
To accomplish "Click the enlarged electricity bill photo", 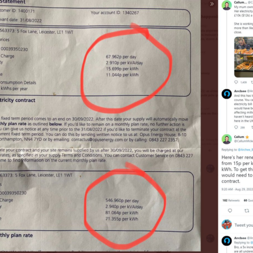I will pyautogui.click(x=100, y=126).
